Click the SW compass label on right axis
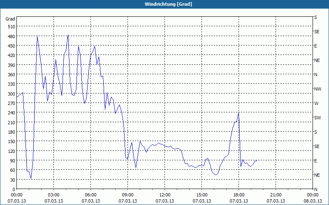329x205 pixels. tap(317, 118)
